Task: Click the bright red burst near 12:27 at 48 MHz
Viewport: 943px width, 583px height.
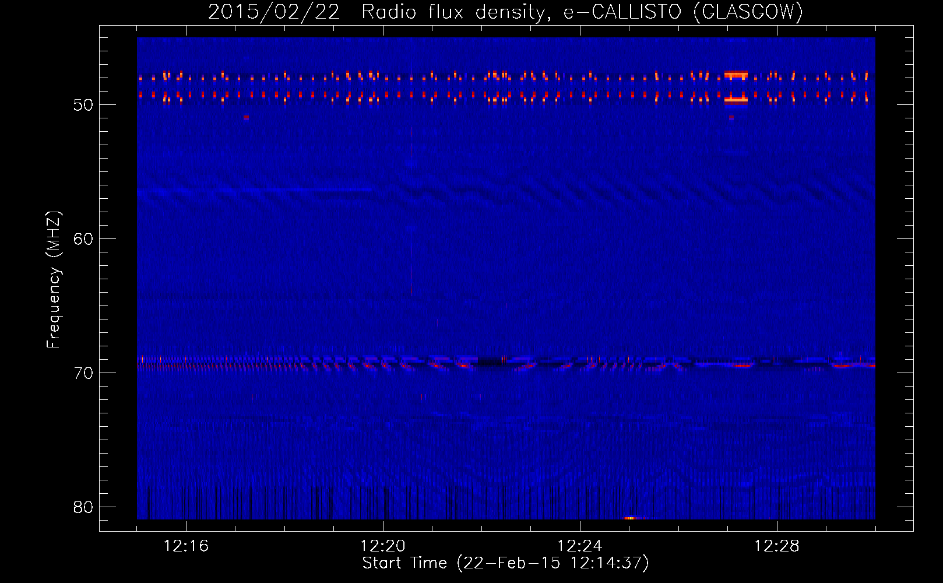Action: pyautogui.click(x=736, y=75)
